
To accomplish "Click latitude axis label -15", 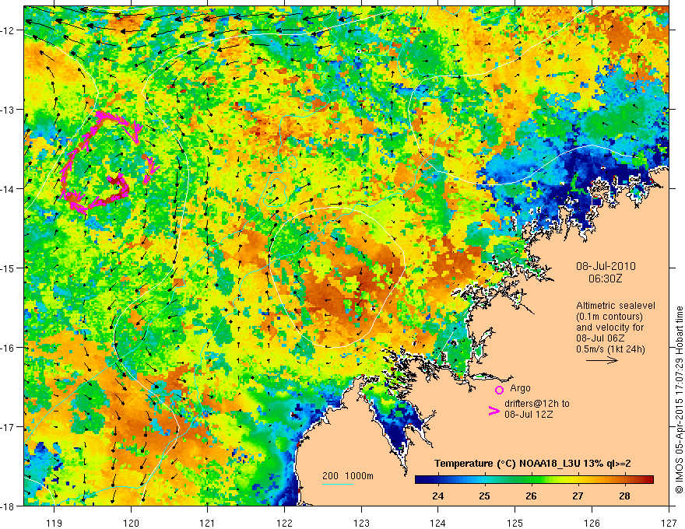I will pyautogui.click(x=9, y=268).
